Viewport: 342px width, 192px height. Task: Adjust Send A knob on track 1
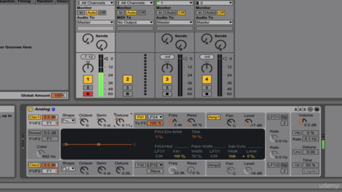click(x=88, y=39)
